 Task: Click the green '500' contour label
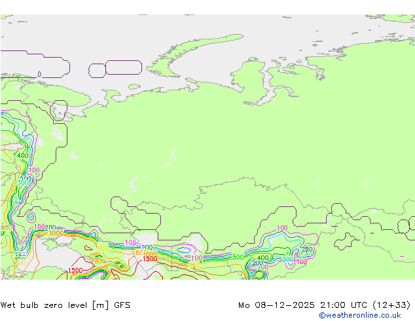pos(238,257)
